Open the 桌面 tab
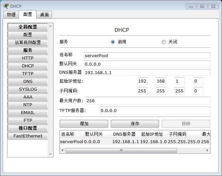222x176 pixels. tap(44, 15)
